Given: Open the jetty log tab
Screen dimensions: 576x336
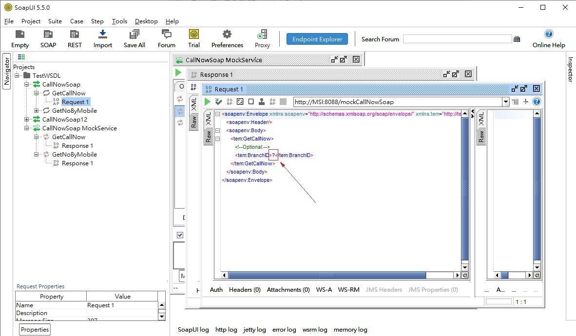Looking at the screenshot, I should pyautogui.click(x=254, y=329).
